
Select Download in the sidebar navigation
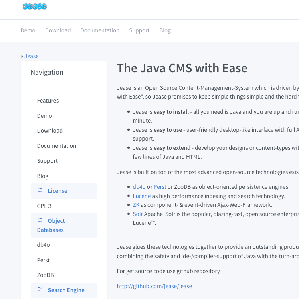tap(50, 131)
